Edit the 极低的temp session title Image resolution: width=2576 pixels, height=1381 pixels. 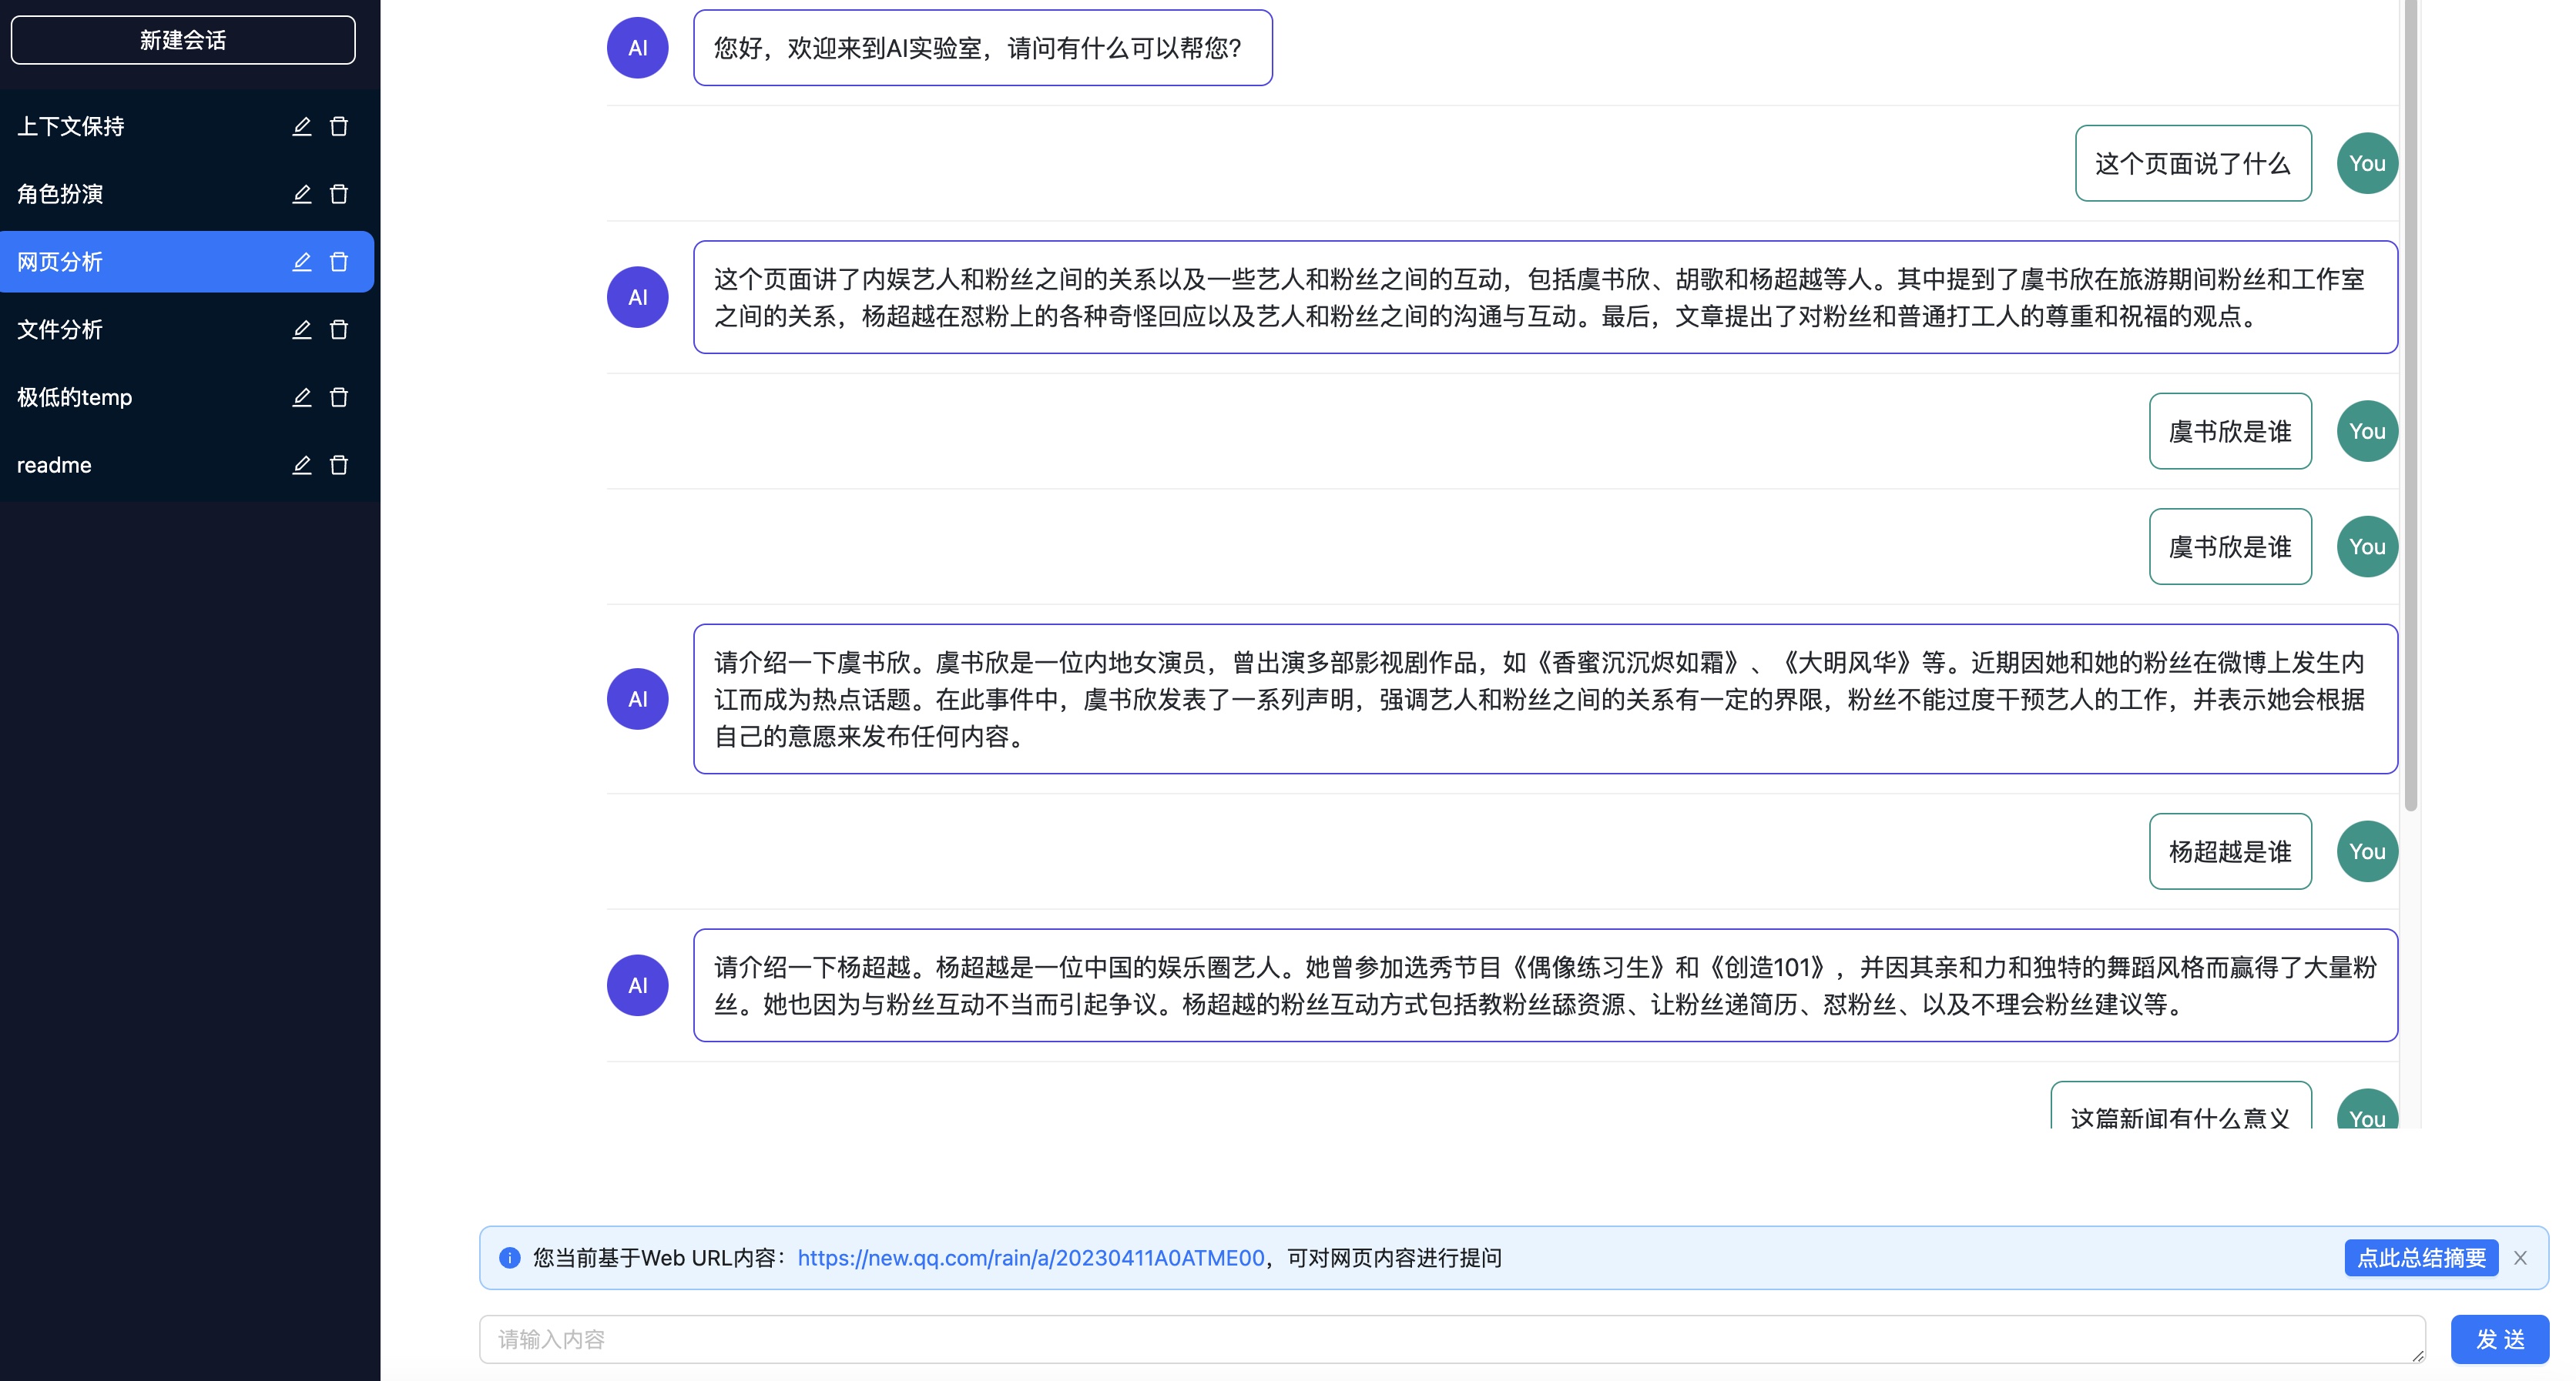301,398
